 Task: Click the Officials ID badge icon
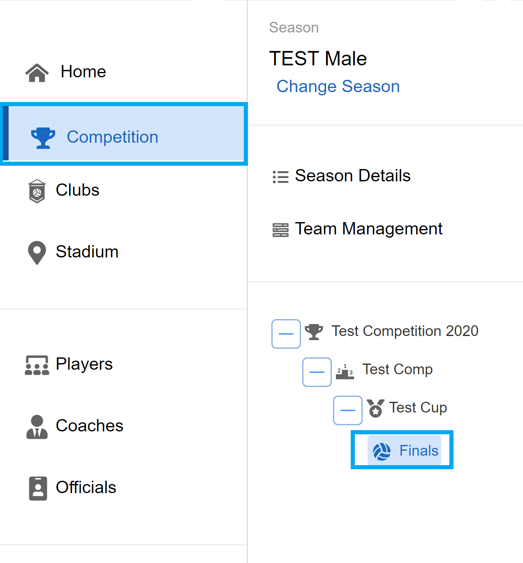pyautogui.click(x=38, y=489)
